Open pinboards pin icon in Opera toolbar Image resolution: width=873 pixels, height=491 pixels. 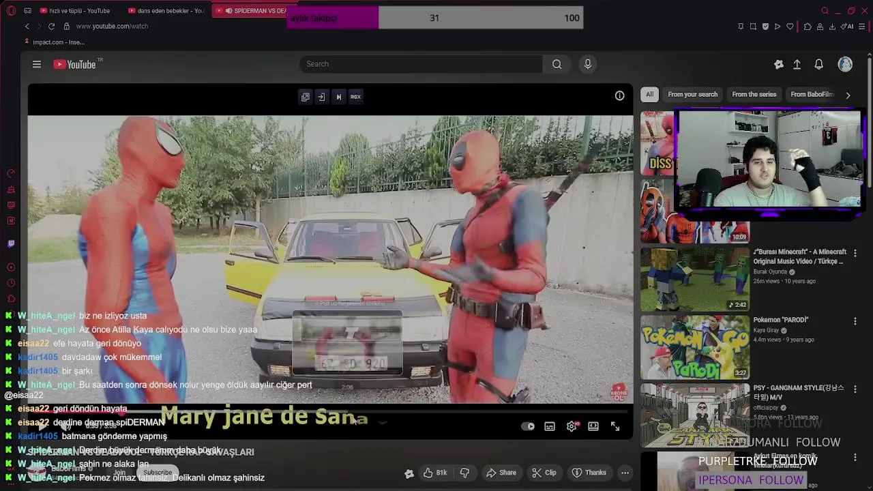coord(741,27)
